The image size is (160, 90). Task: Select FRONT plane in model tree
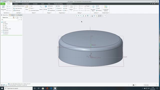[x=5, y=24]
